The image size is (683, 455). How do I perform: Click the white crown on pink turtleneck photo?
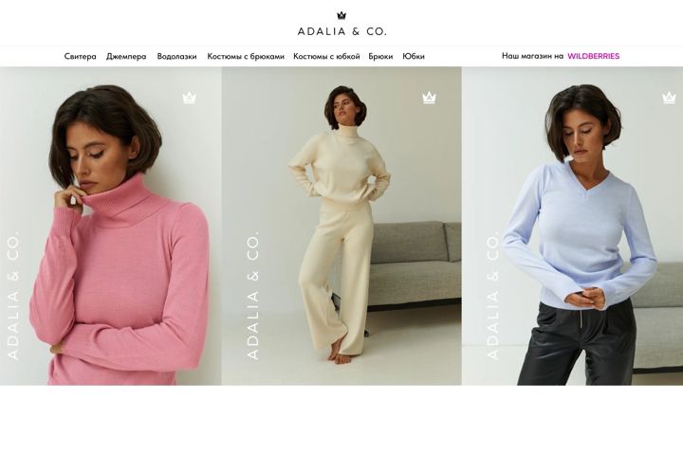point(189,98)
